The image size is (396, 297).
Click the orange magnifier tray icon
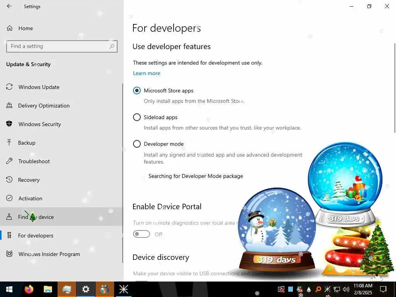click(318, 289)
